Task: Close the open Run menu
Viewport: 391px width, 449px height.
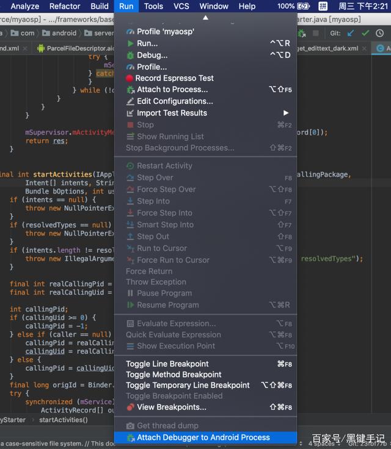Action: pyautogui.click(x=126, y=6)
